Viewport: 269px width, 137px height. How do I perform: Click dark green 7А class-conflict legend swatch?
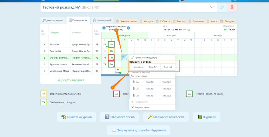click(x=189, y=94)
